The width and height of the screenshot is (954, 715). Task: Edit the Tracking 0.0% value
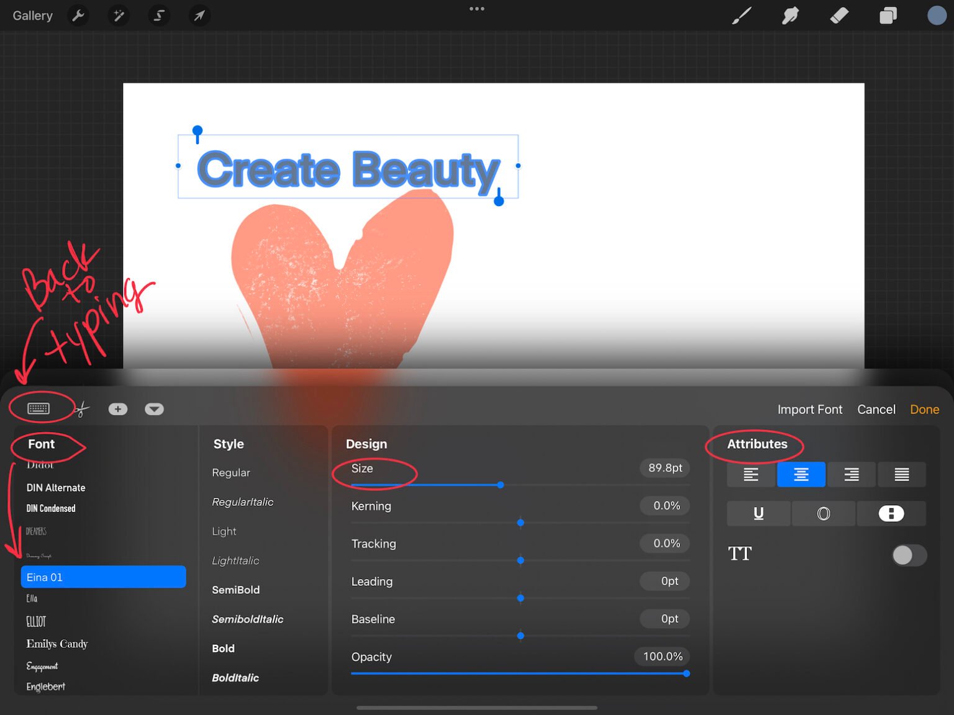click(665, 544)
